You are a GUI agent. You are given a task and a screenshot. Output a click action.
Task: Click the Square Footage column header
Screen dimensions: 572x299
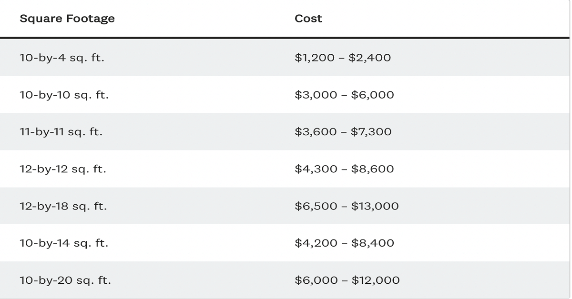click(x=67, y=19)
